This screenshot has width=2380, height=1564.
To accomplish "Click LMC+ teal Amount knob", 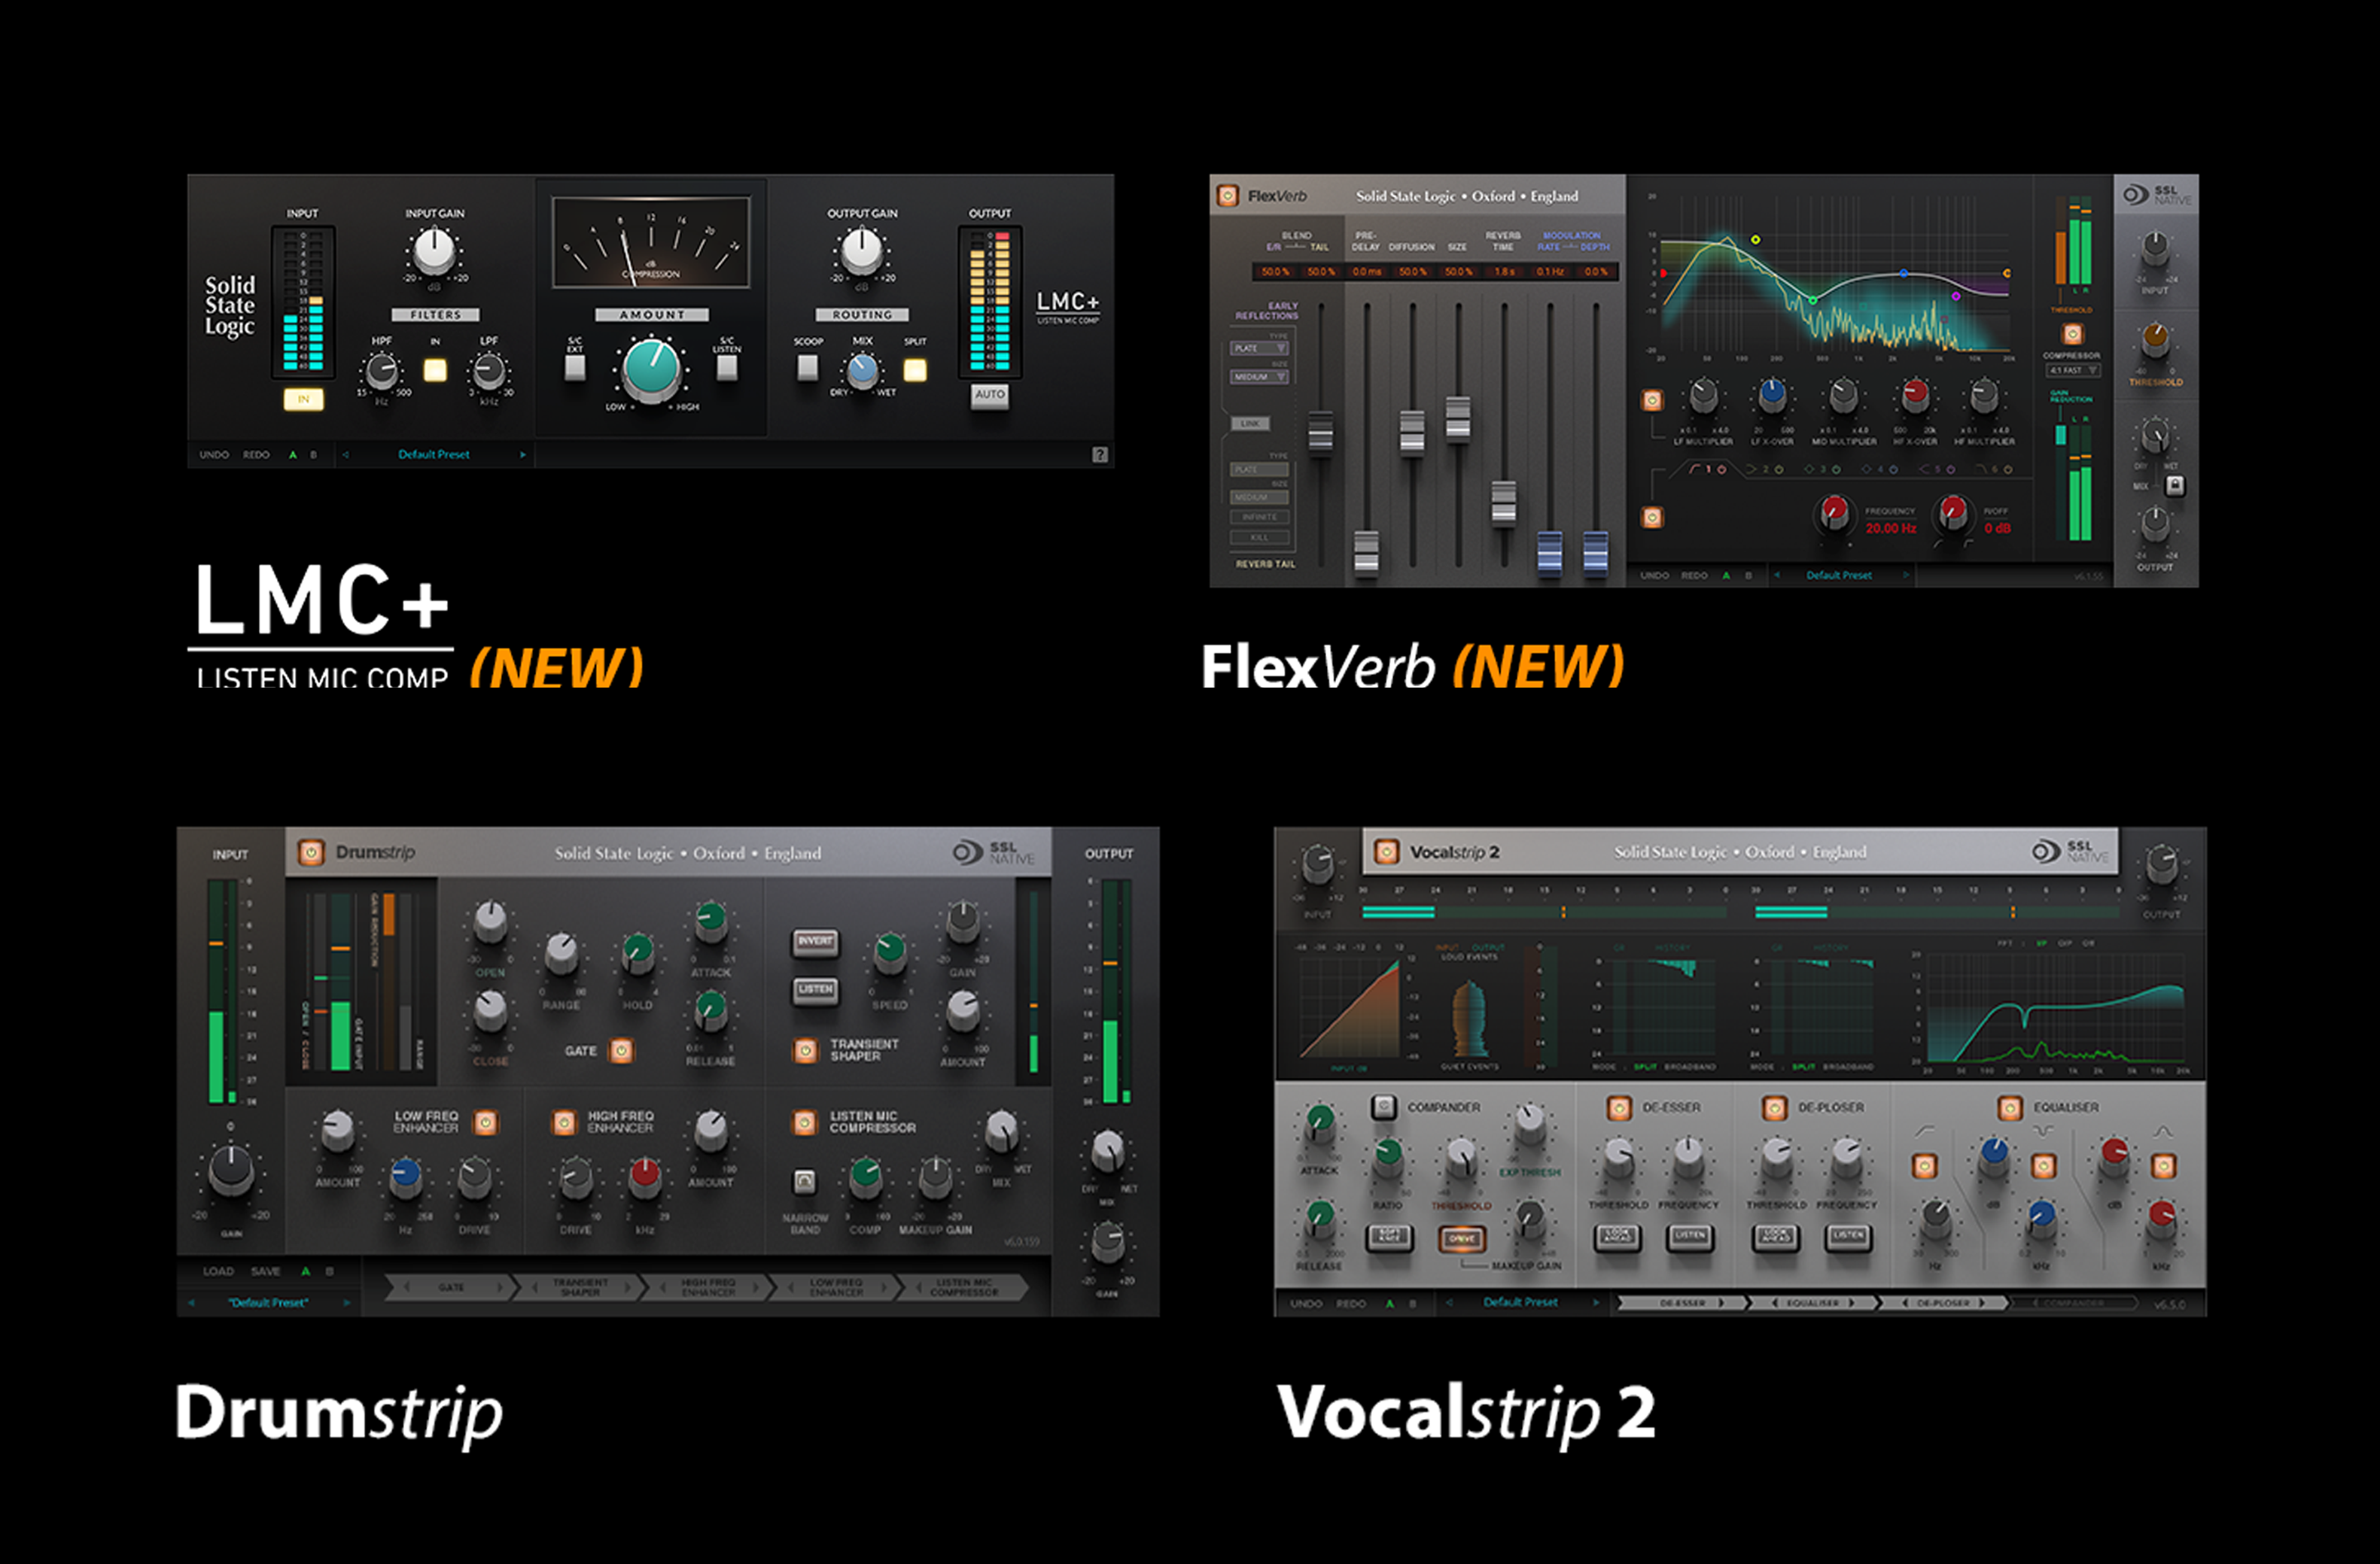I will click(651, 369).
